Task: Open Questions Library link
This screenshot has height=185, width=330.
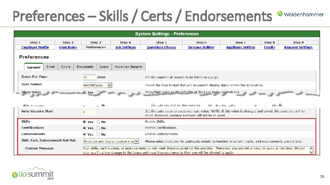Action: coord(162,47)
